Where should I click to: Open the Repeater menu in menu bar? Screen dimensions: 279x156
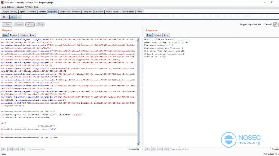[20, 7]
